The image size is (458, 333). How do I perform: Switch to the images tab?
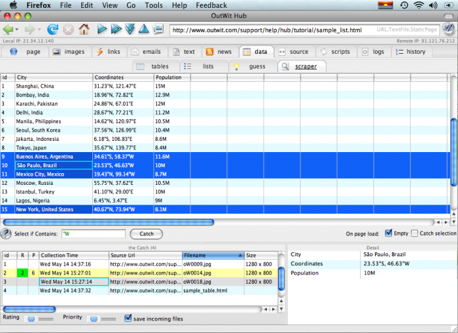70,52
